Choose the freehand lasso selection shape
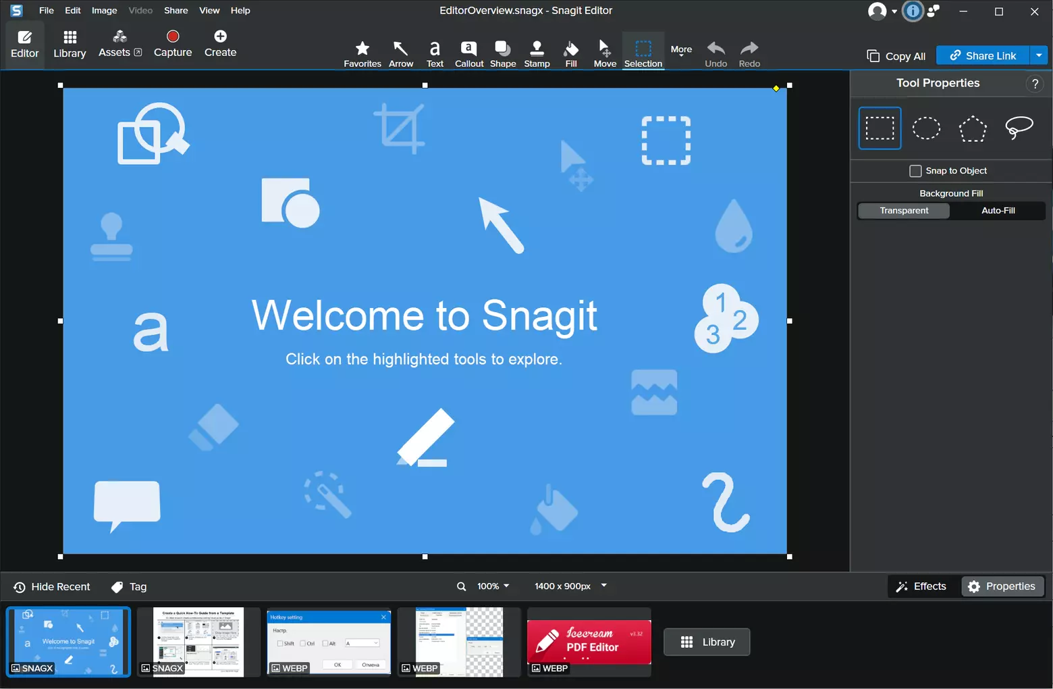This screenshot has width=1053, height=689. point(1019,128)
